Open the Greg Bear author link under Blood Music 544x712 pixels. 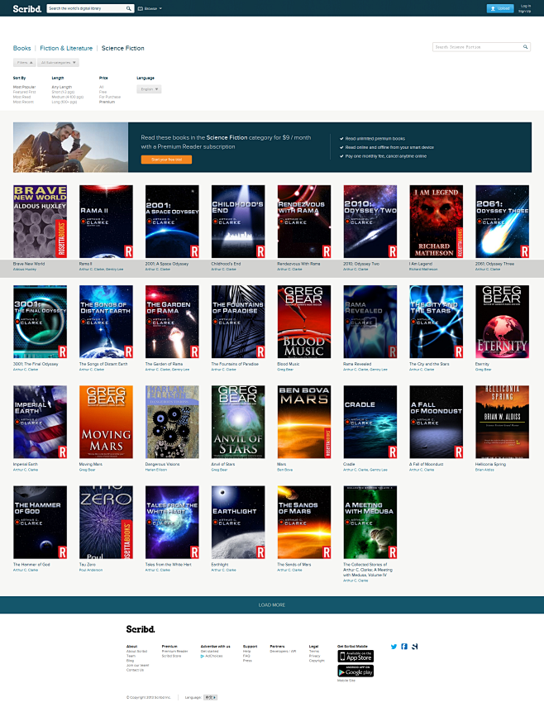pos(284,370)
